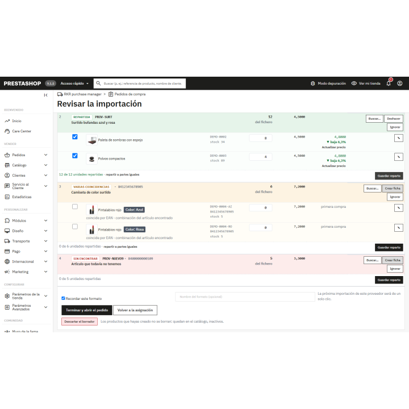Click the Internacional globe icon

coord(7,261)
